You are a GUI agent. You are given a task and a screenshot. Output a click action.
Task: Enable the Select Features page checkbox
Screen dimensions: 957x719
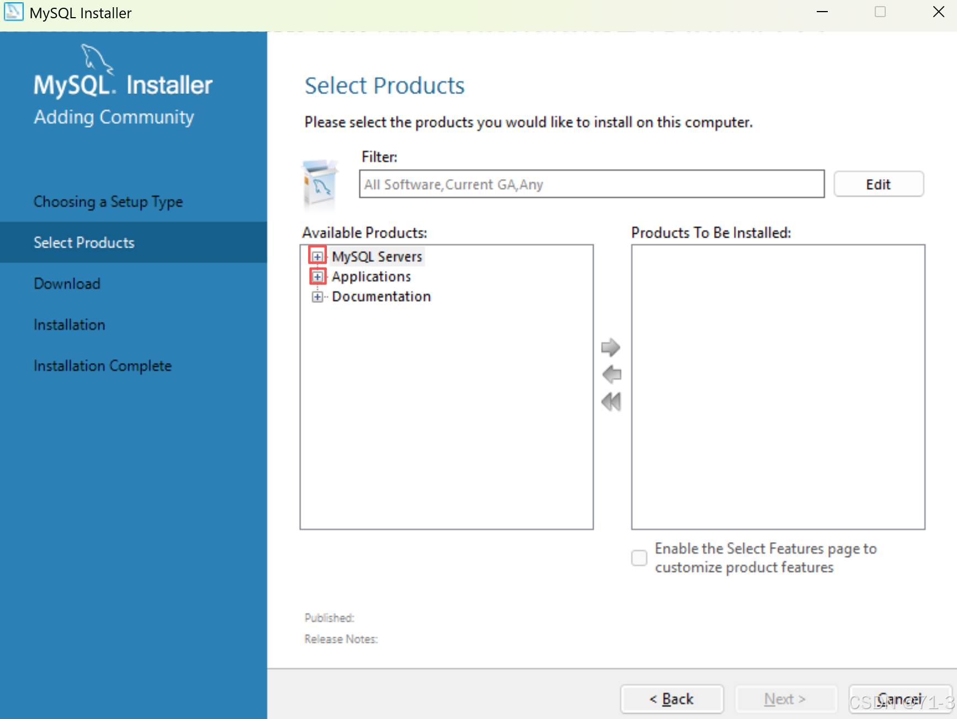(639, 558)
